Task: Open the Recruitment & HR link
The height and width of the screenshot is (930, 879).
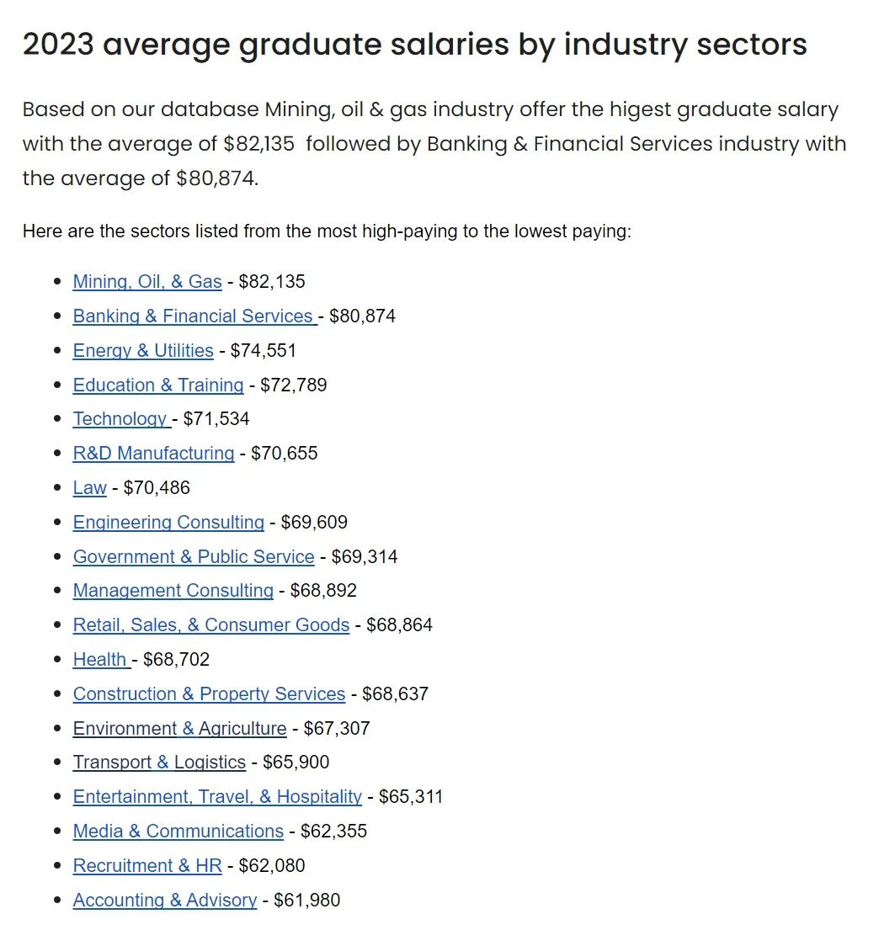Action: point(147,864)
